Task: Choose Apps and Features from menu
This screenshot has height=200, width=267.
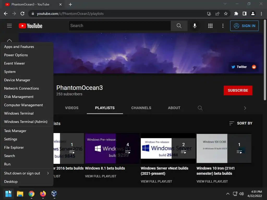Action: point(27,47)
